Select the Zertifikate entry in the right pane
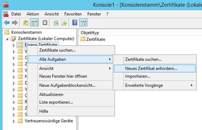The width and height of the screenshot is (202, 130). [x=96, y=39]
